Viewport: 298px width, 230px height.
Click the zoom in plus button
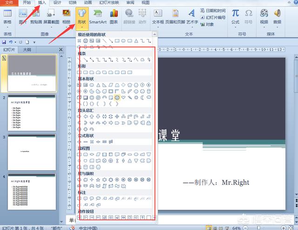pyautogui.click(x=284, y=228)
